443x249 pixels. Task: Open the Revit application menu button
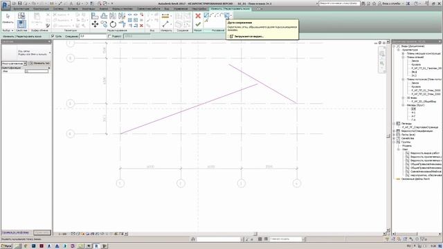[x=6, y=5]
